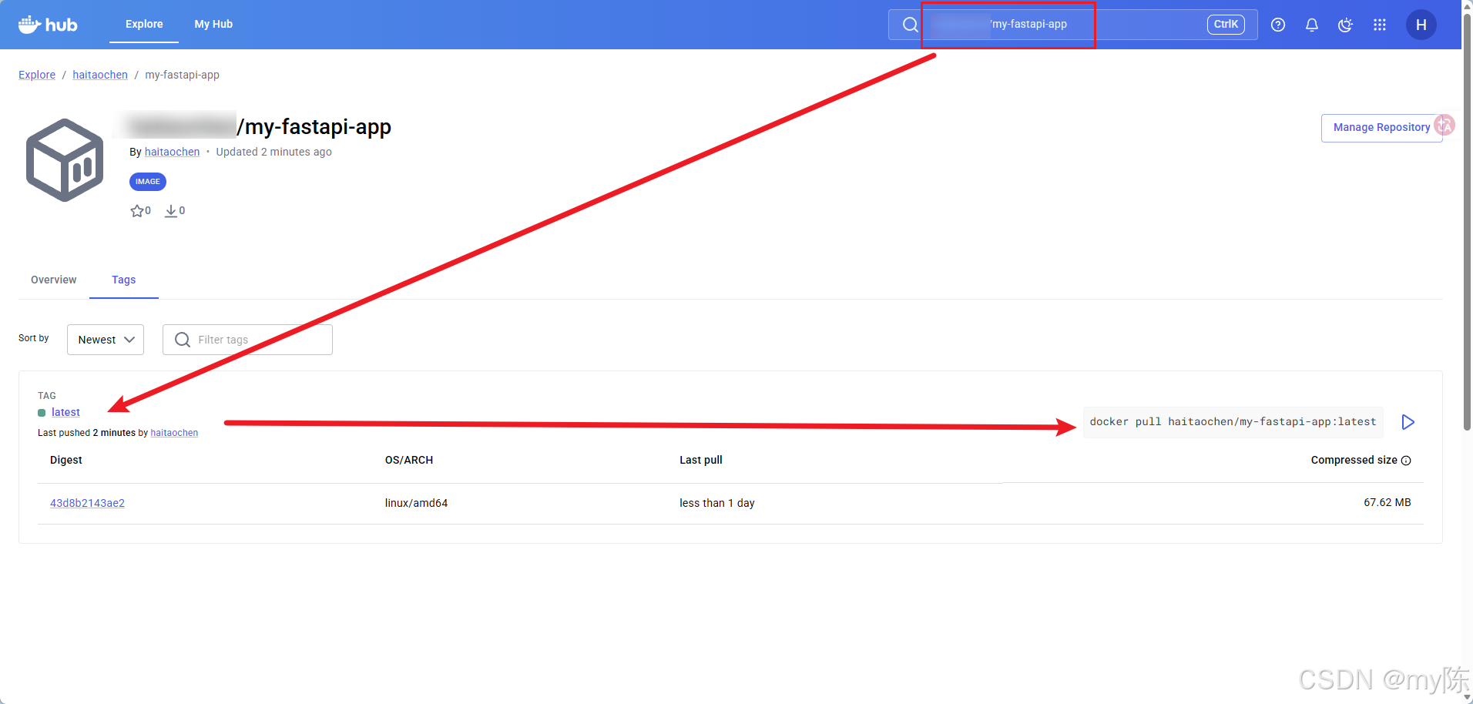Open the latest tag link

(x=65, y=412)
